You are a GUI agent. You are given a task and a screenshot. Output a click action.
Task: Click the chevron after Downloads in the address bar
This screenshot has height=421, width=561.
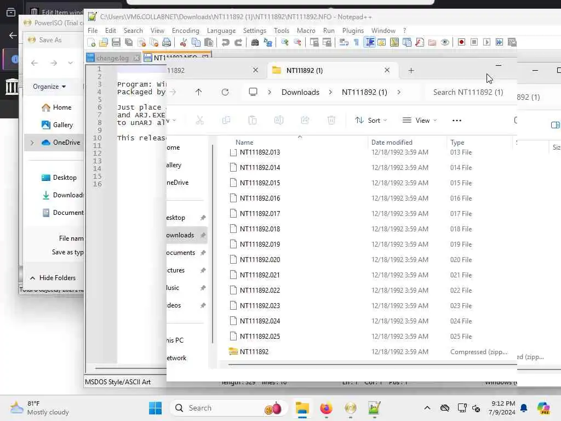(x=330, y=92)
